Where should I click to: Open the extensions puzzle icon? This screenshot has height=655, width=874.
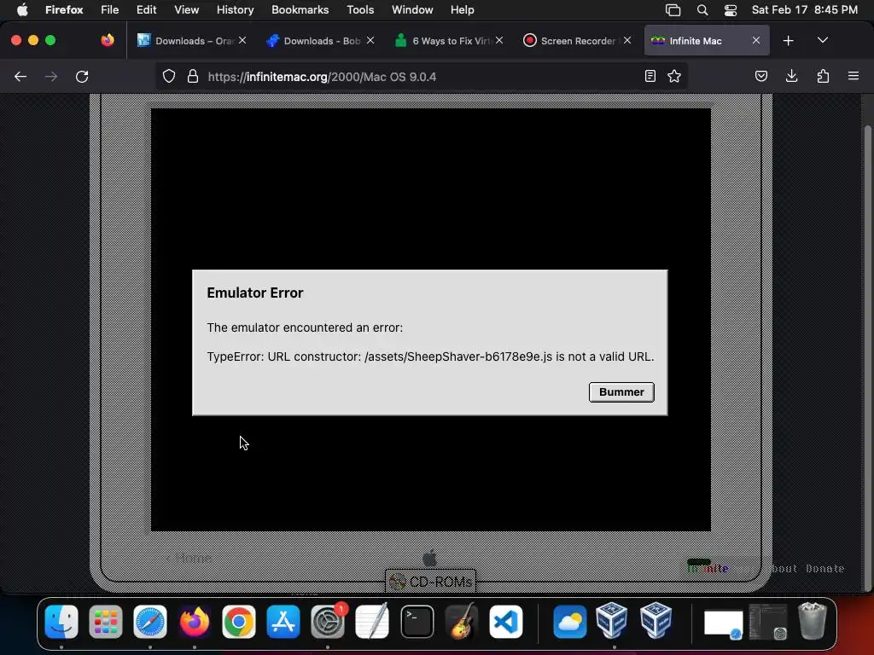tap(823, 76)
